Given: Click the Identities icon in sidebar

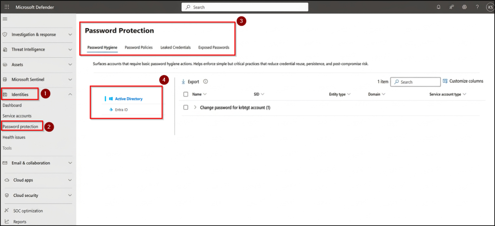Looking at the screenshot, I should click(x=5, y=94).
